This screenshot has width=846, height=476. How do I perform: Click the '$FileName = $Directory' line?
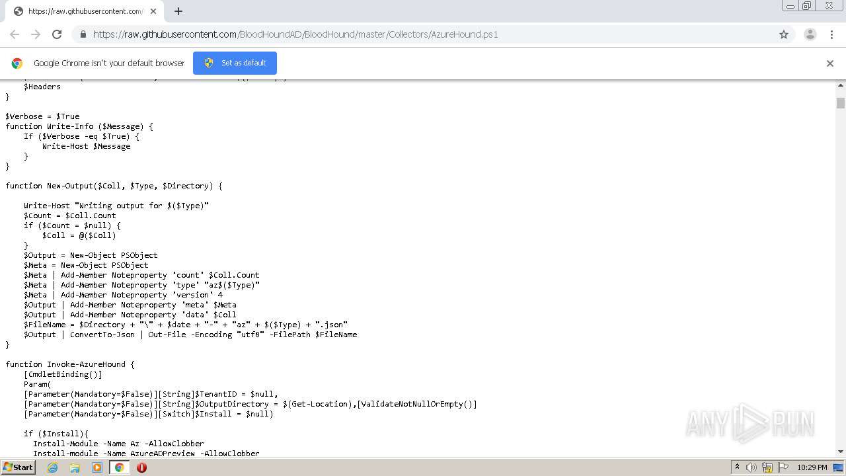186,325
